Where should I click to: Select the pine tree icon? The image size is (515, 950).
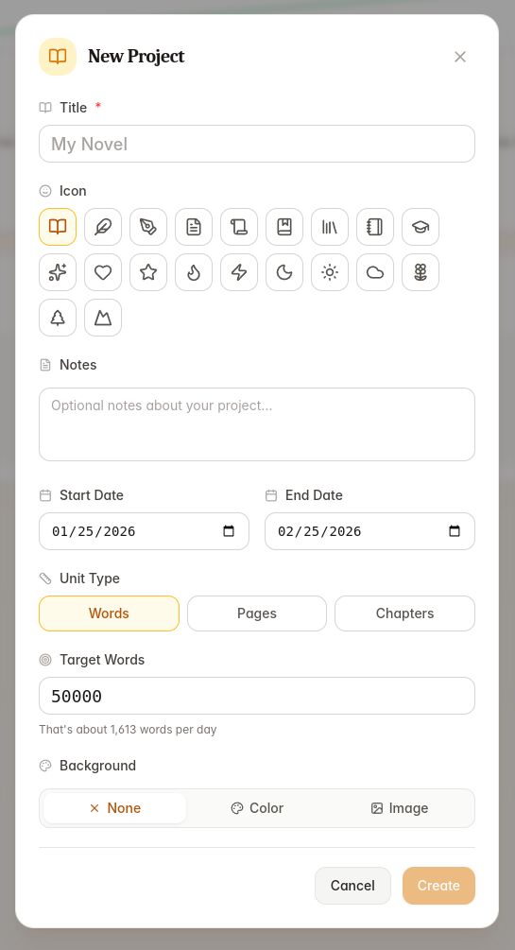58,318
